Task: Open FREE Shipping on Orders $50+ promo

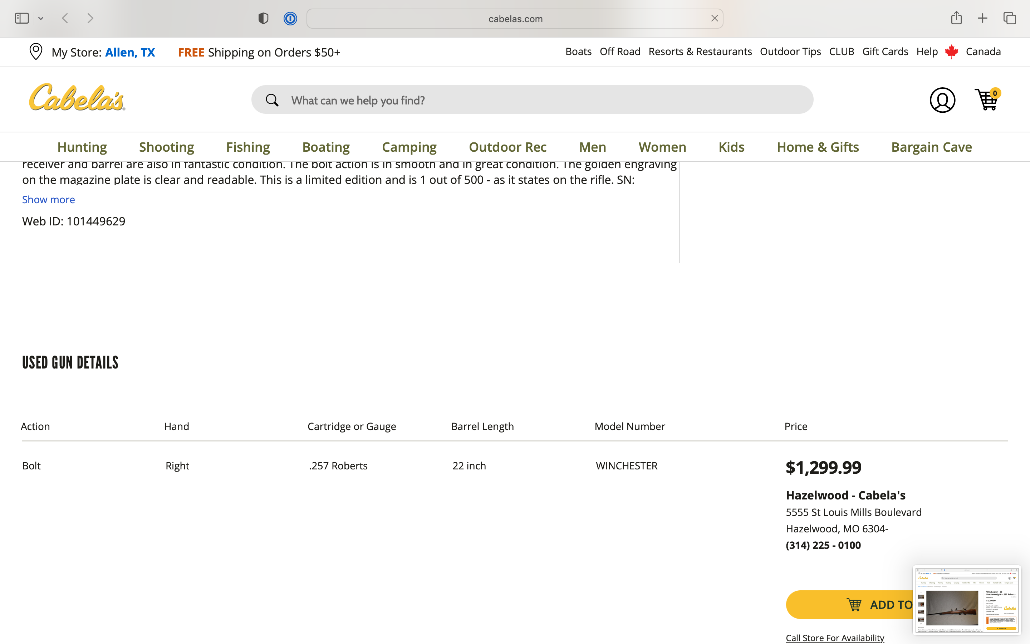Action: (259, 52)
